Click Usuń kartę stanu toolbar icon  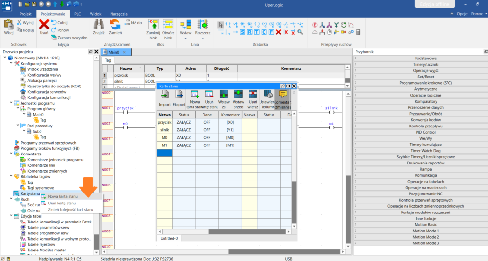coord(209,94)
